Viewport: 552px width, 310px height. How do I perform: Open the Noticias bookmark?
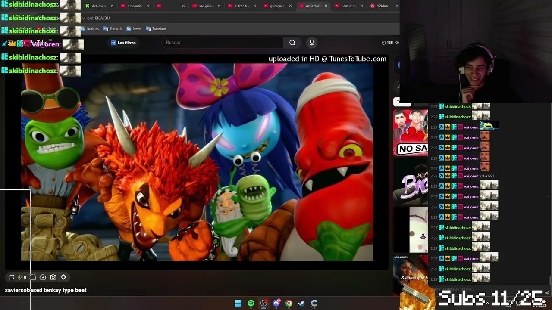pos(89,29)
